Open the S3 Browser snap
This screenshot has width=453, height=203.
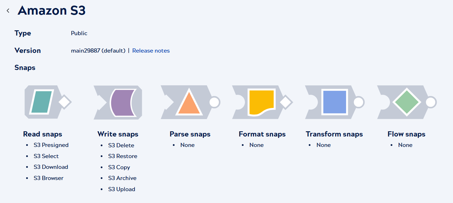pyautogui.click(x=48, y=178)
